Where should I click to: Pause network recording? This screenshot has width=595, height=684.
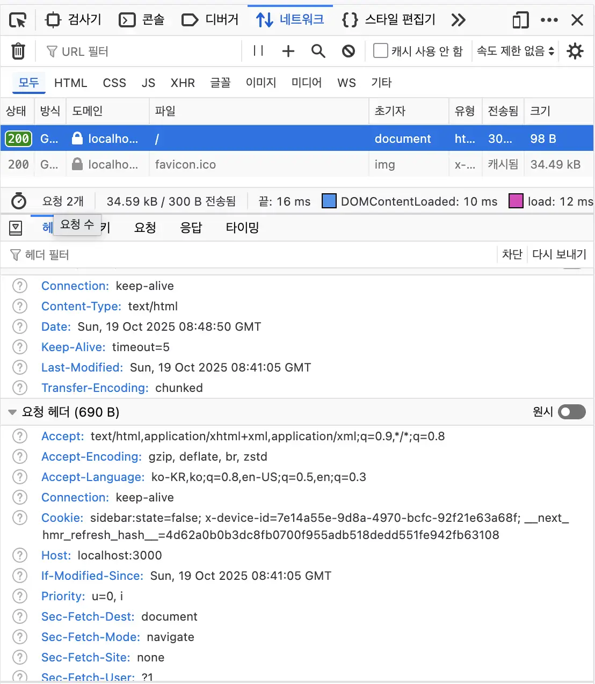(x=258, y=51)
